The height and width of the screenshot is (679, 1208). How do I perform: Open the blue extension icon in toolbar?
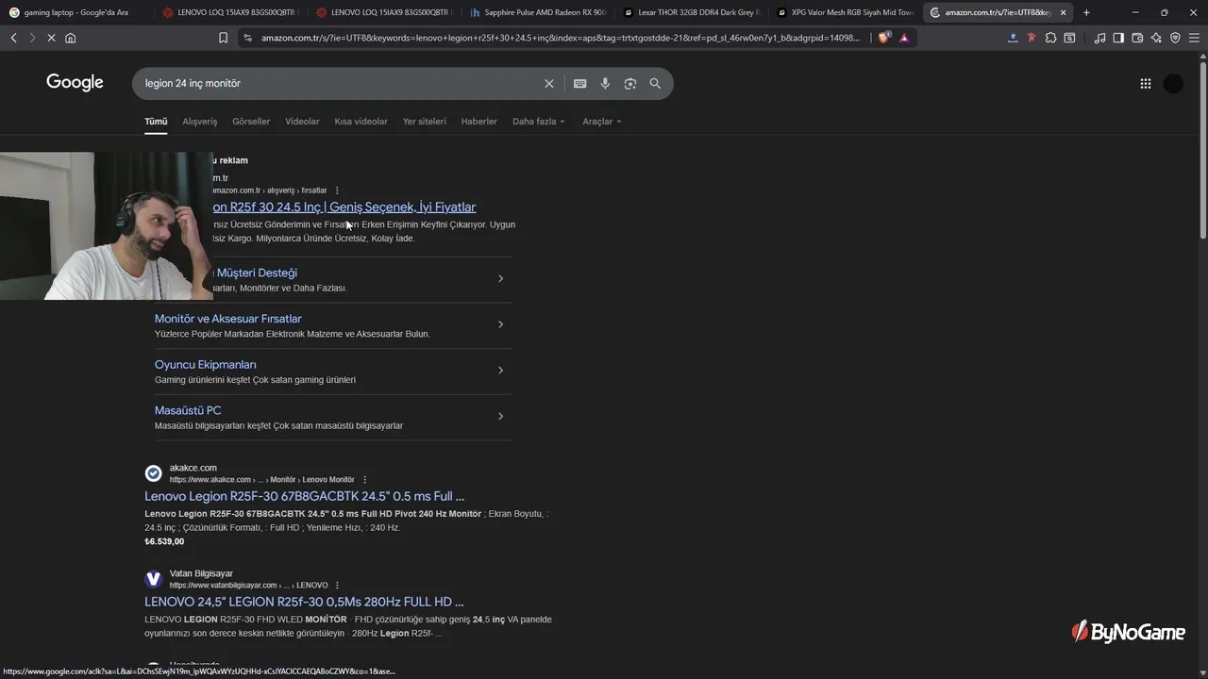coord(1013,38)
